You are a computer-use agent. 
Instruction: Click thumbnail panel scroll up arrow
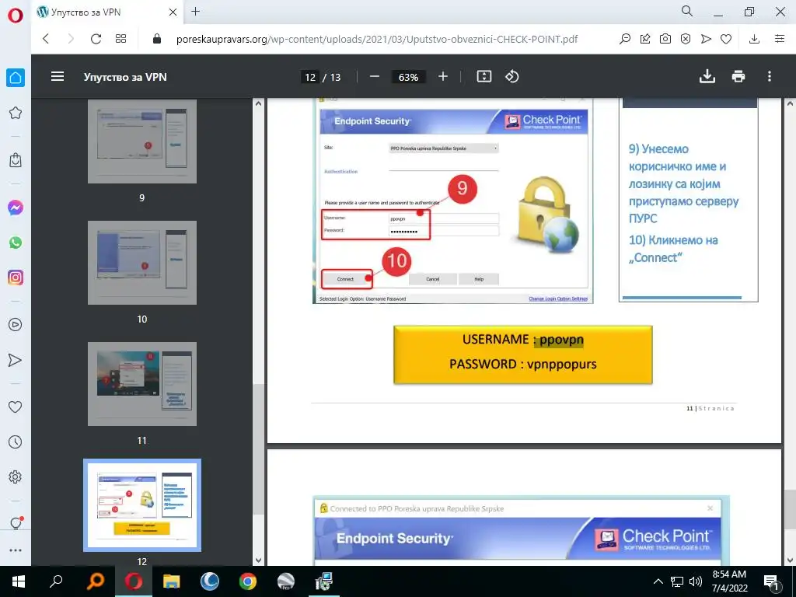[x=258, y=103]
